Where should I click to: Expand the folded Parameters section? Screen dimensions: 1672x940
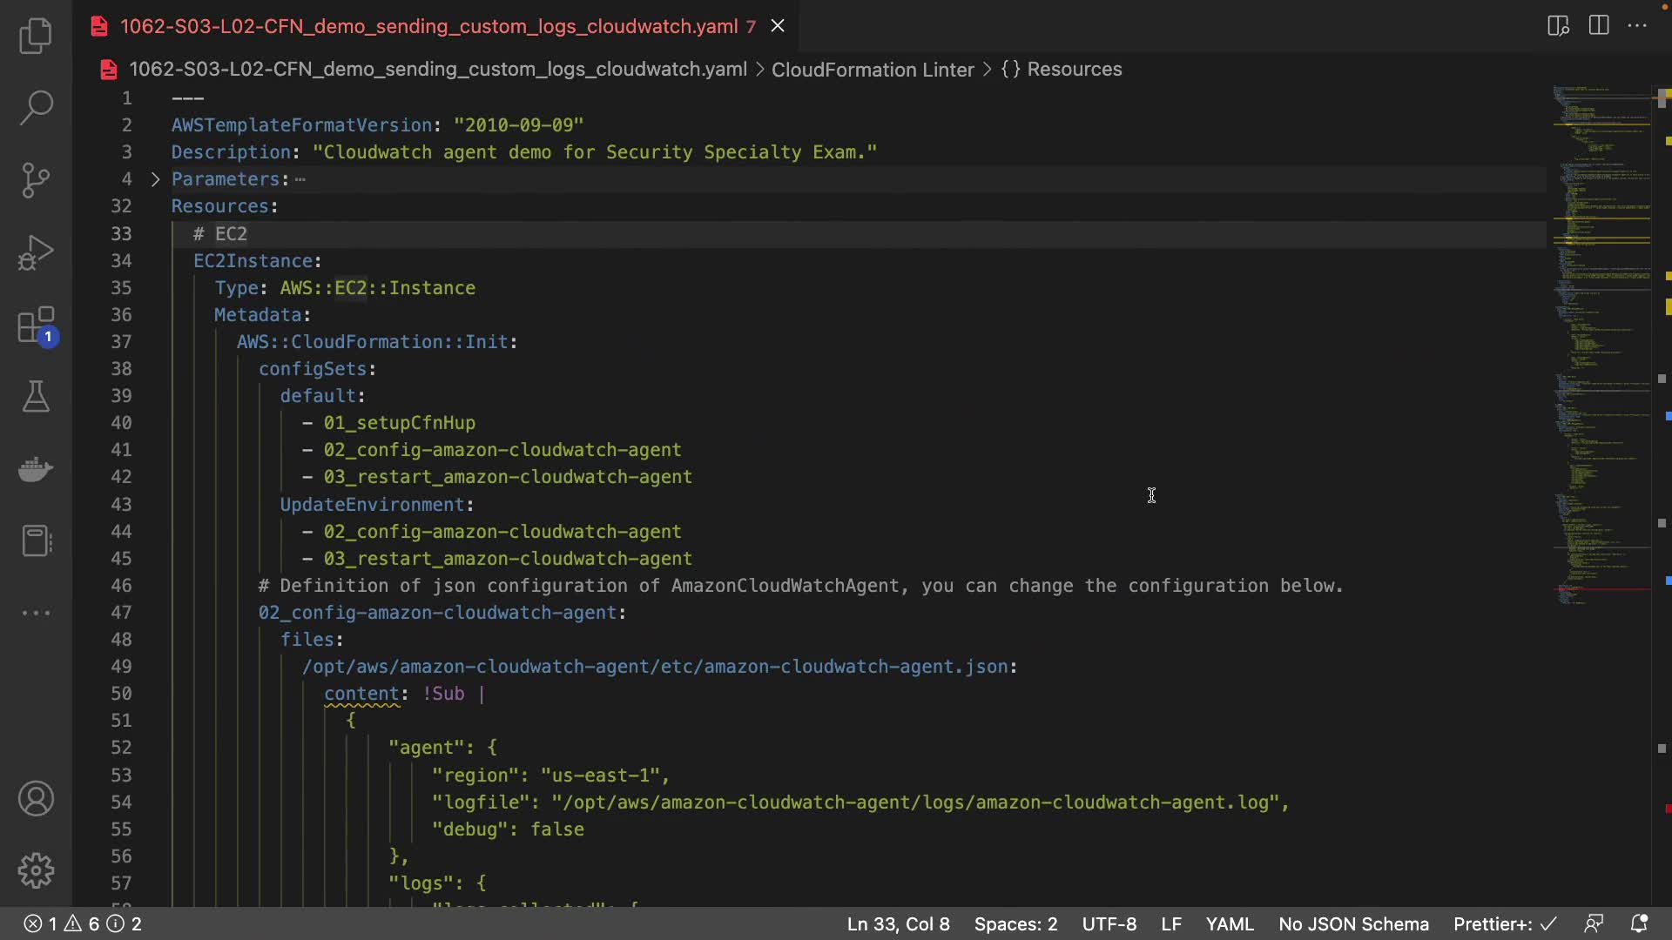point(155,179)
